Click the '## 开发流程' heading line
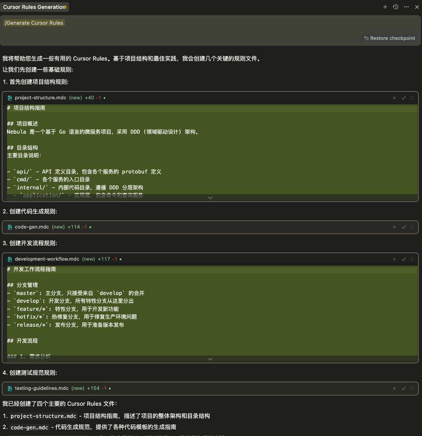Screen dimensions: 422x436 [22, 341]
